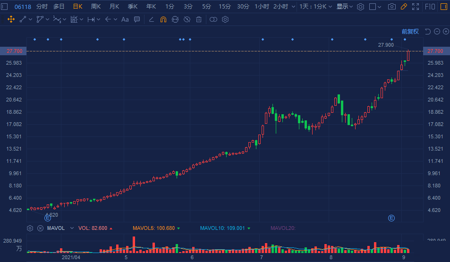Click the 前复权 adjustment link
Screen dimensions: 450x262
(410, 32)
